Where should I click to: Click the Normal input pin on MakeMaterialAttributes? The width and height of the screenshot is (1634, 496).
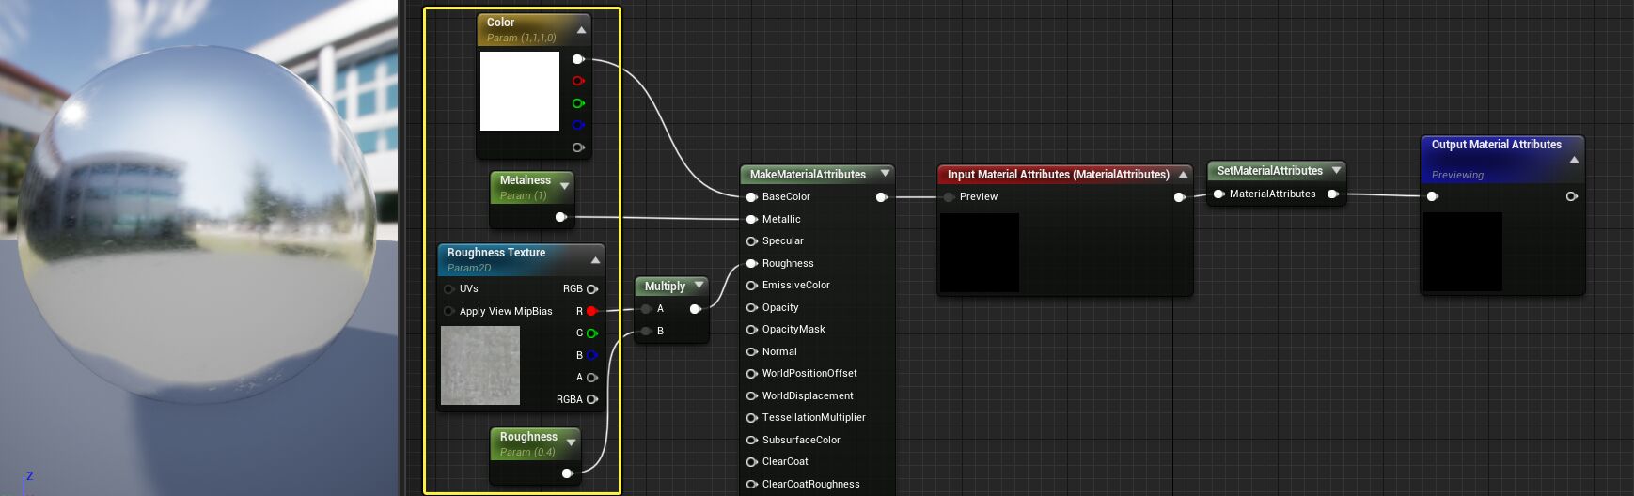click(752, 351)
